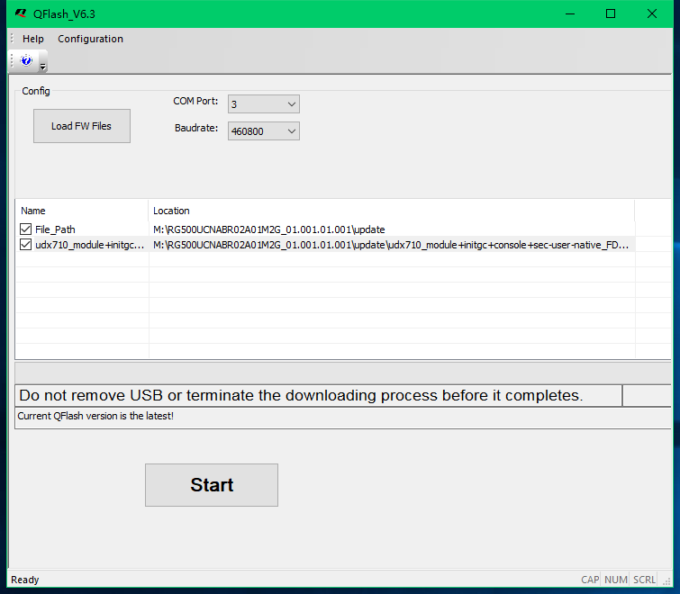Viewport: 680px width, 594px height.
Task: Click the blue help question-mark toolbar icon
Action: pos(26,60)
